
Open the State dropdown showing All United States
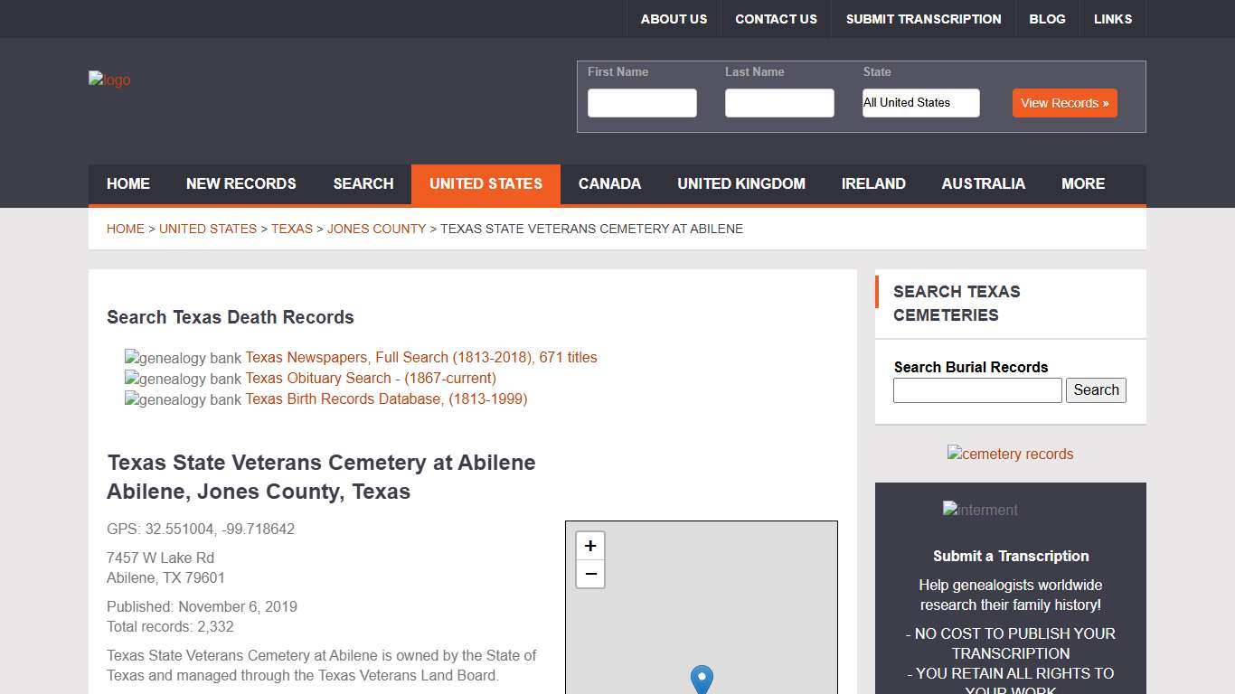[x=920, y=103]
